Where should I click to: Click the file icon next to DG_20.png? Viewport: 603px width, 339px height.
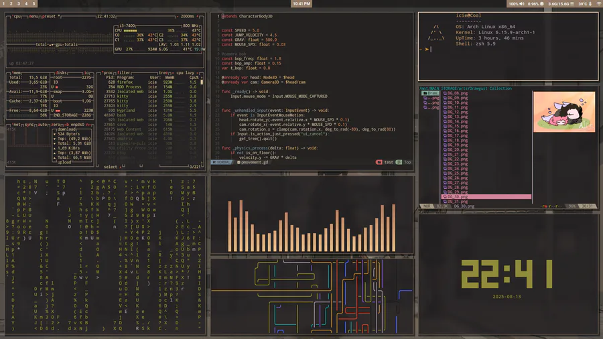(x=445, y=149)
